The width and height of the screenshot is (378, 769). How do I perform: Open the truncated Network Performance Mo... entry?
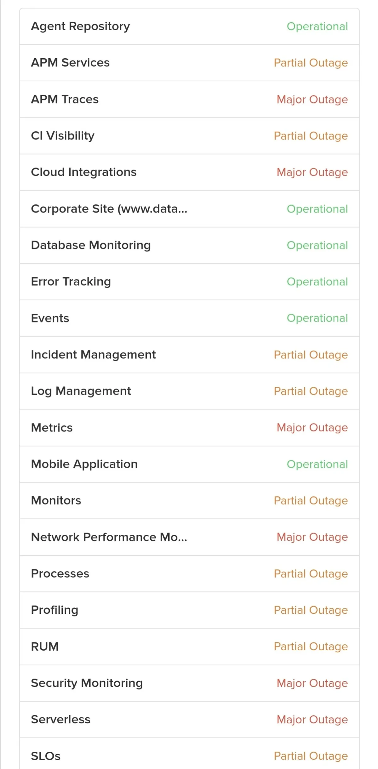pyautogui.click(x=109, y=537)
